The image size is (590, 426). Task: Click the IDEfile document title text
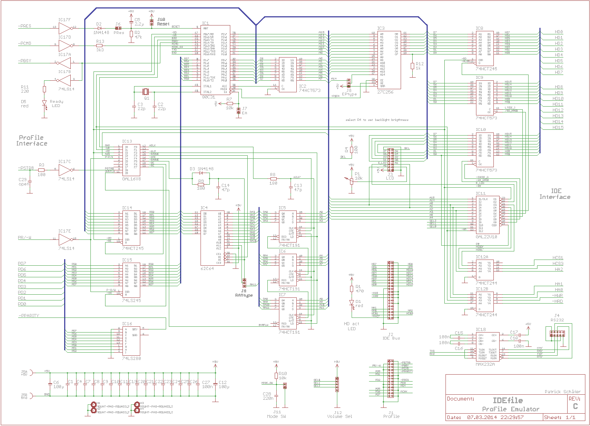click(x=507, y=401)
